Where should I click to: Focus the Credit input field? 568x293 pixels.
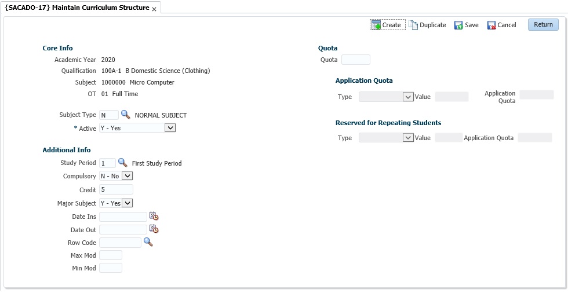116,189
